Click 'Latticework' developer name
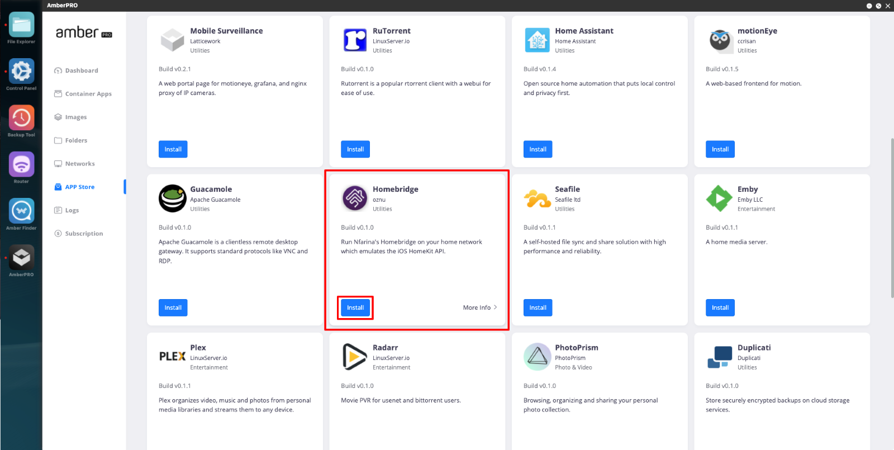Image resolution: width=894 pixels, height=450 pixels. (205, 41)
